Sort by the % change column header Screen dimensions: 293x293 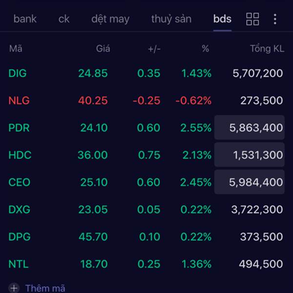(x=205, y=48)
